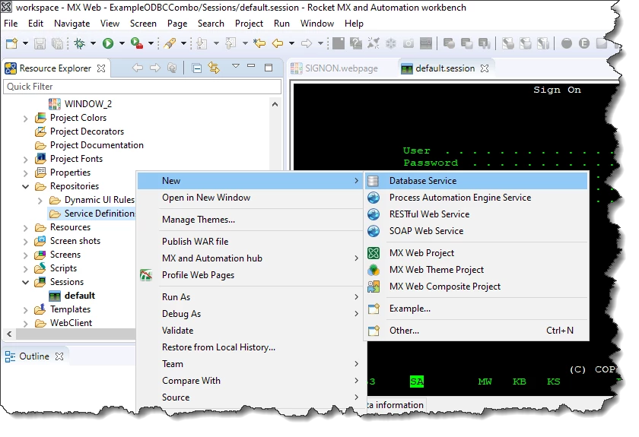This screenshot has width=639, height=437.
Task: Click Collapse All icon in Resource Explorer
Action: 197,68
